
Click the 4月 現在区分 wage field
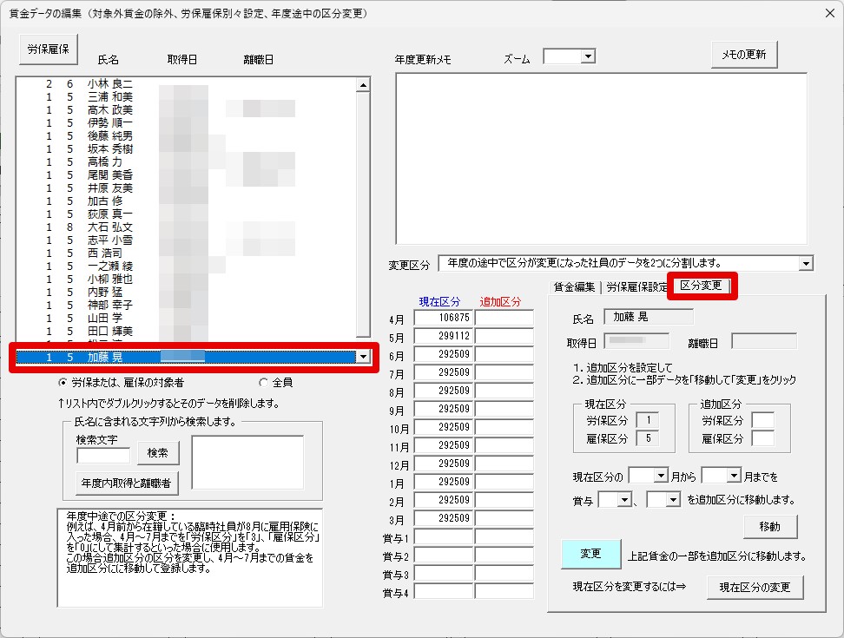click(442, 319)
